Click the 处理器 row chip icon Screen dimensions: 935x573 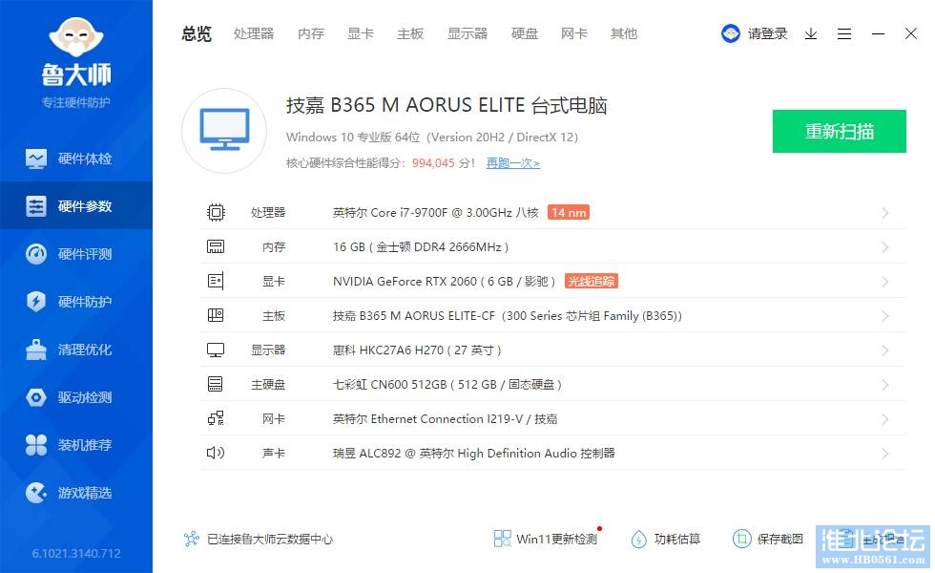point(216,212)
